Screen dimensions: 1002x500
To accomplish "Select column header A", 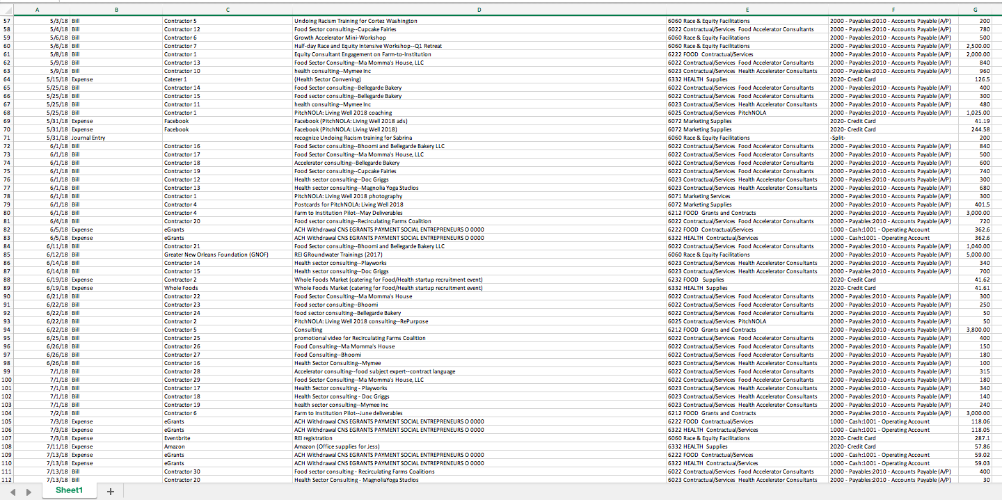I will [37, 10].
